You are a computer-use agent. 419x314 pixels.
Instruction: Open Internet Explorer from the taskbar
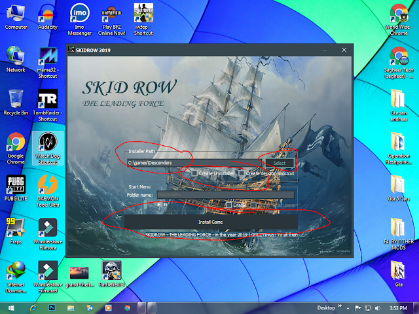click(33, 308)
